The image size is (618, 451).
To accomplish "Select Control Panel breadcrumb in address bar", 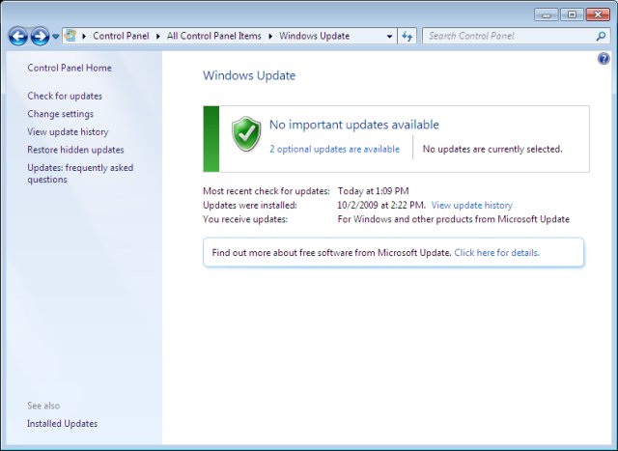I will 122,37.
